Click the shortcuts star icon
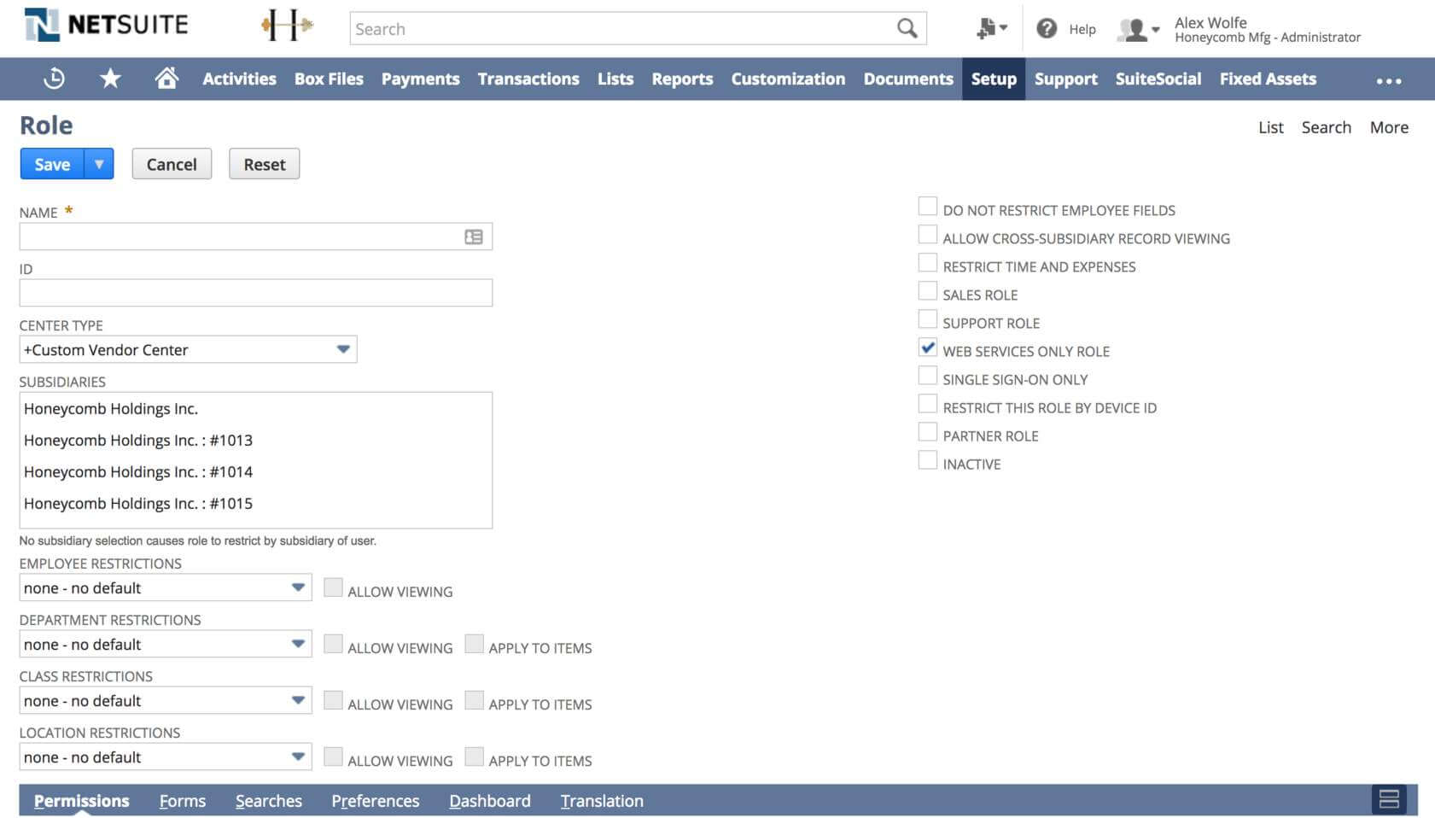The image size is (1435, 818). click(x=110, y=79)
